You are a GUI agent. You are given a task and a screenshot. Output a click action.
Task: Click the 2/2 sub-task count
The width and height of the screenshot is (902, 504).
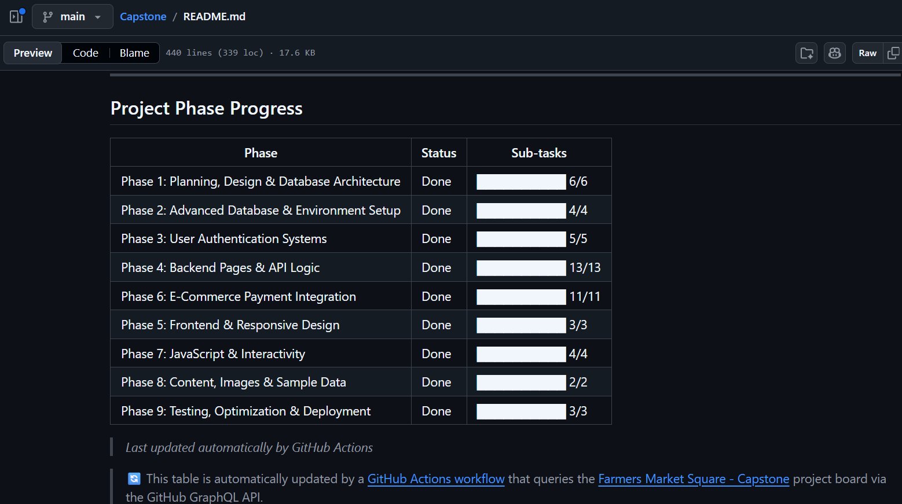pyautogui.click(x=578, y=382)
